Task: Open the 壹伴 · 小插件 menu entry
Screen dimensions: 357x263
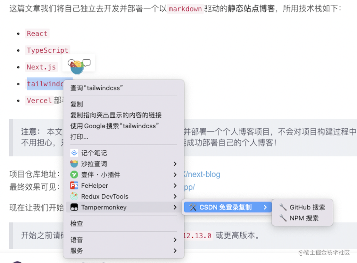Action: pyautogui.click(x=124, y=174)
